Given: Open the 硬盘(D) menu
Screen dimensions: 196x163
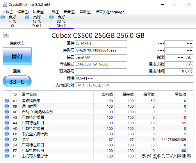Looking at the screenshot, I should [70, 12].
